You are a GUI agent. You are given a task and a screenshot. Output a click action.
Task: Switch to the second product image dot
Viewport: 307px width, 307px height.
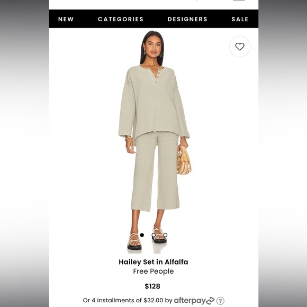[153, 235]
